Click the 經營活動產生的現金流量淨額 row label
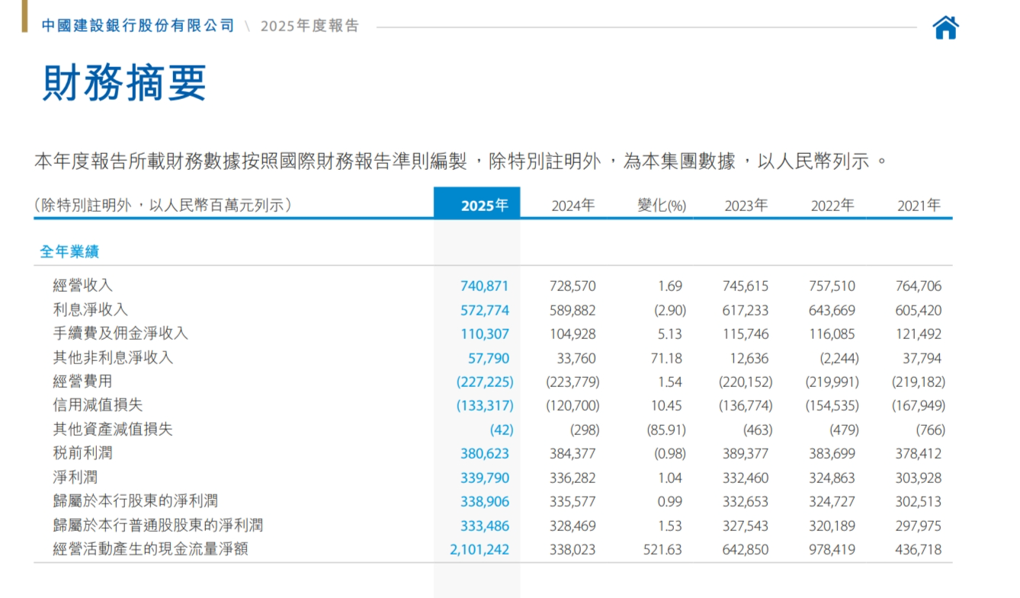This screenshot has width=1020, height=598. click(150, 549)
